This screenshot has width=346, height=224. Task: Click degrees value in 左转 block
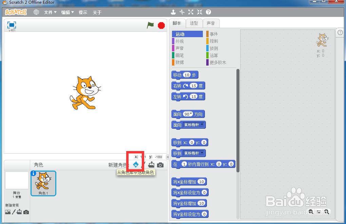[x=193, y=97]
